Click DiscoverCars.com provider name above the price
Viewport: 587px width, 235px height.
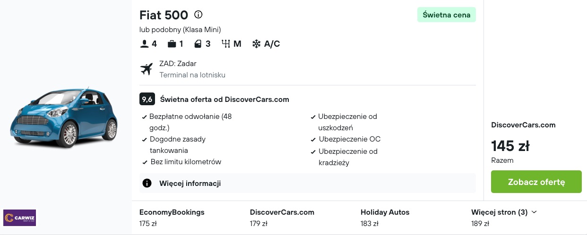tap(523, 125)
